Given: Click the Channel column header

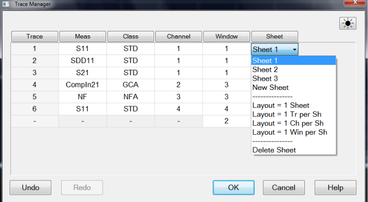Looking at the screenshot, I should coord(179,36).
